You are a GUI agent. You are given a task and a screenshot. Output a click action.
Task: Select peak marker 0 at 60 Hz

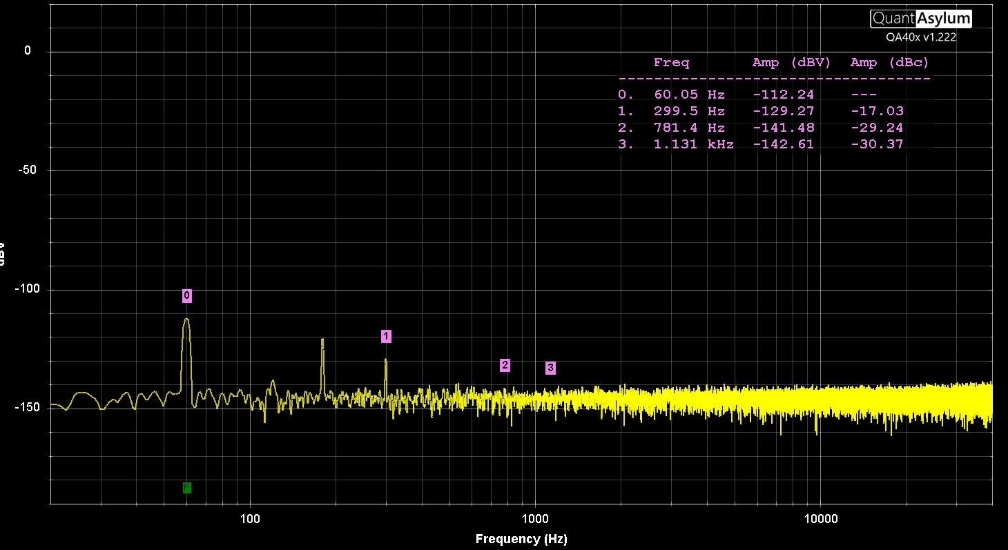pyautogui.click(x=187, y=296)
